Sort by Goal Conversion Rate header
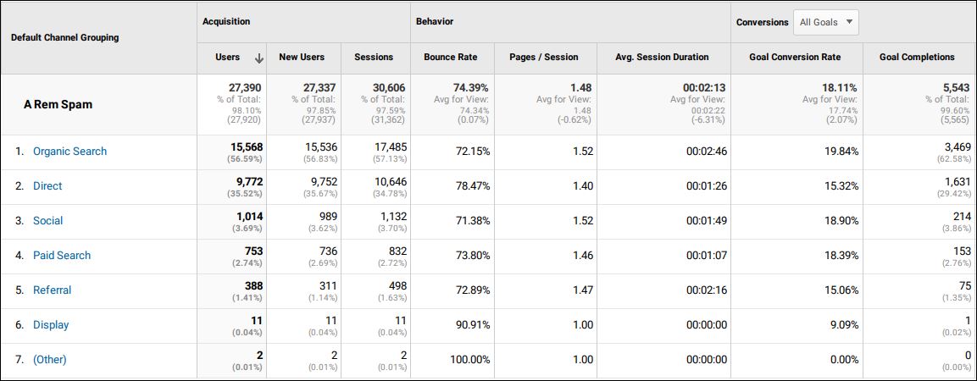Viewport: 977px width, 381px height. point(795,57)
